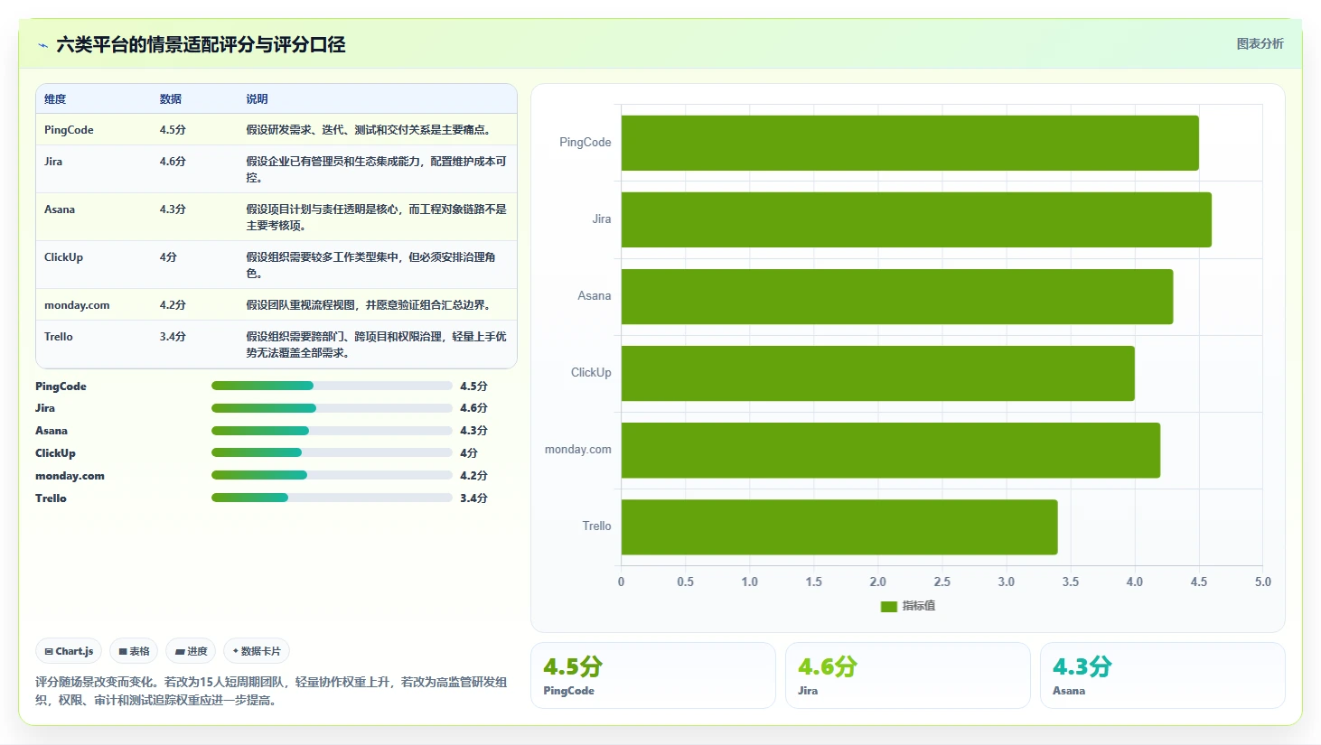This screenshot has height=745, width=1321.
Task: Click the 2.5 x-axis tick label
Action: 942,582
